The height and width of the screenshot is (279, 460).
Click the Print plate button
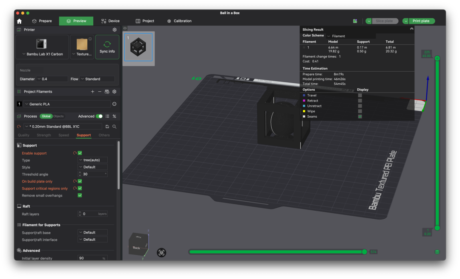coord(421,21)
